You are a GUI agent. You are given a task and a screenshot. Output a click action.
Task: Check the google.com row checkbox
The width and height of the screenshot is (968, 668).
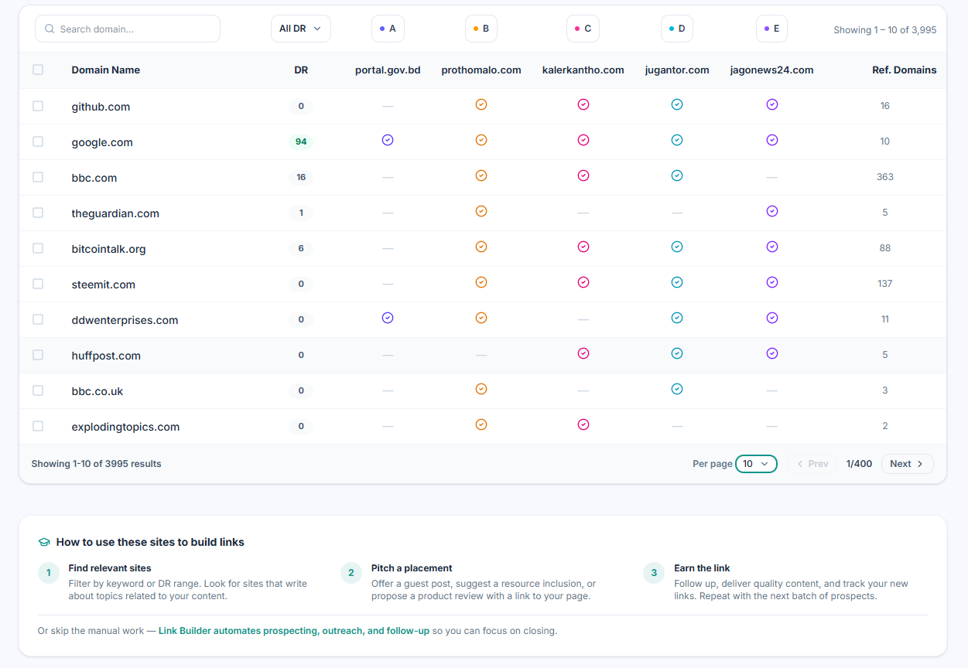pos(38,141)
